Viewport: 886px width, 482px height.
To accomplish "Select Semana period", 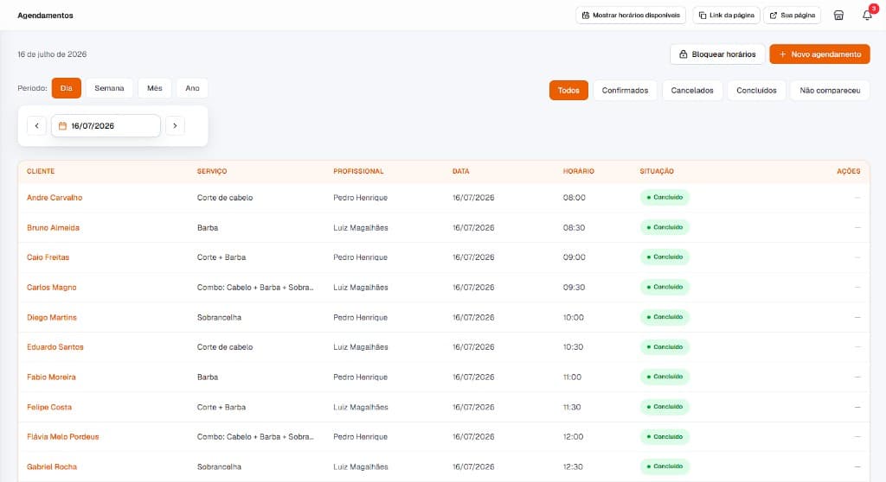I will (109, 88).
